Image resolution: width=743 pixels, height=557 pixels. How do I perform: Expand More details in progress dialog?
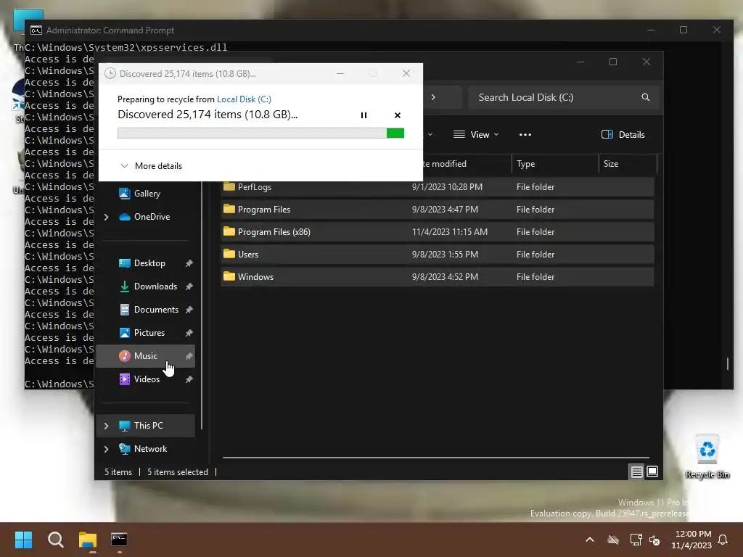coord(151,166)
